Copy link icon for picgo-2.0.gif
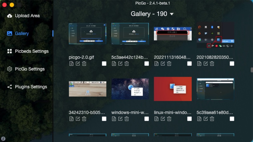The image size is (253, 142). coord(71,64)
